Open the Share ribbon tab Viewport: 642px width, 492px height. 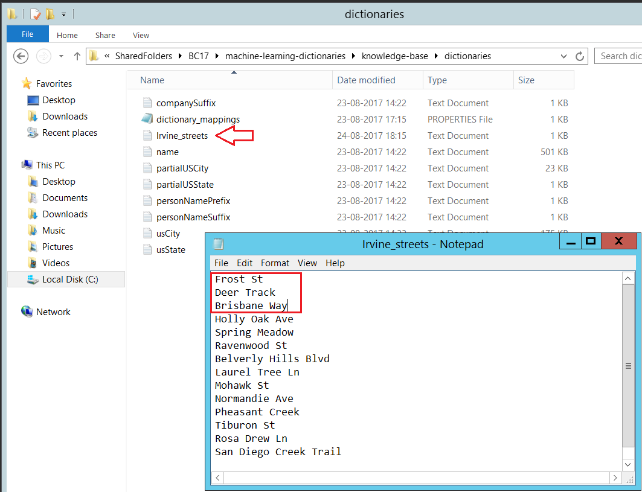point(105,35)
